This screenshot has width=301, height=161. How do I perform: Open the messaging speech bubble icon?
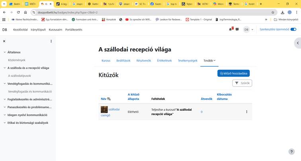pos(237,29)
